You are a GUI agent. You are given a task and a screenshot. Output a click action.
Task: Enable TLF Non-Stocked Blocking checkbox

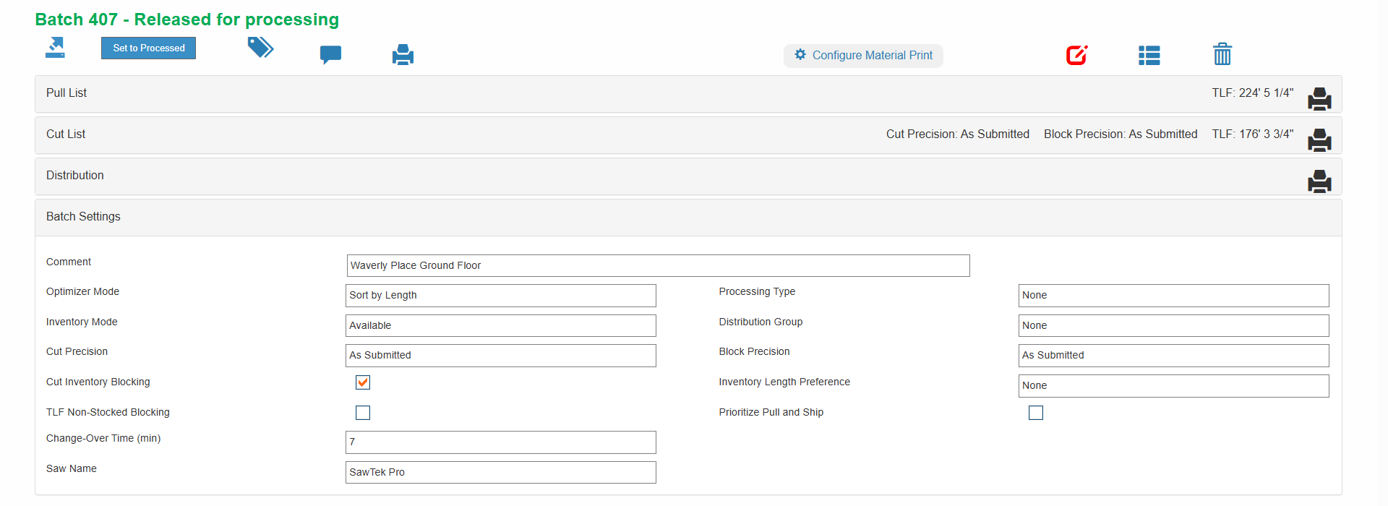363,413
